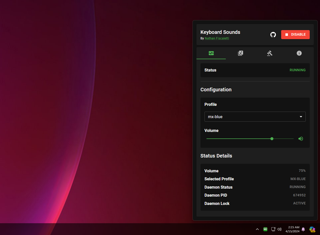Click the Status Details heading

click(x=216, y=156)
